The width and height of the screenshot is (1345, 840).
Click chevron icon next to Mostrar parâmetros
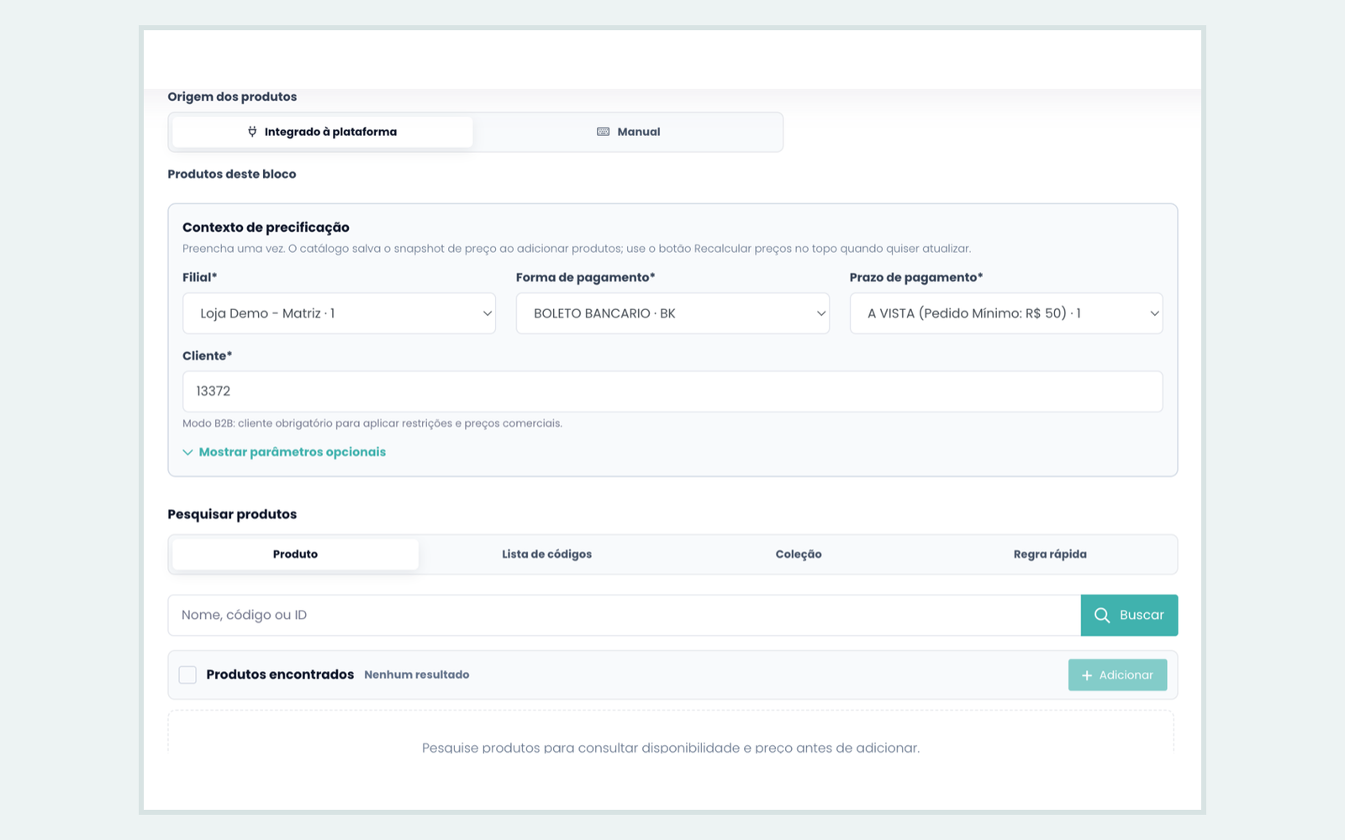point(187,452)
